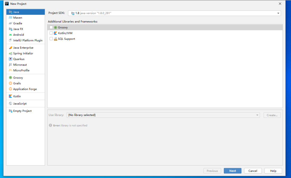Click the "Error: library is not specified" message
Screen dimensions: 291x178
tap(70, 125)
